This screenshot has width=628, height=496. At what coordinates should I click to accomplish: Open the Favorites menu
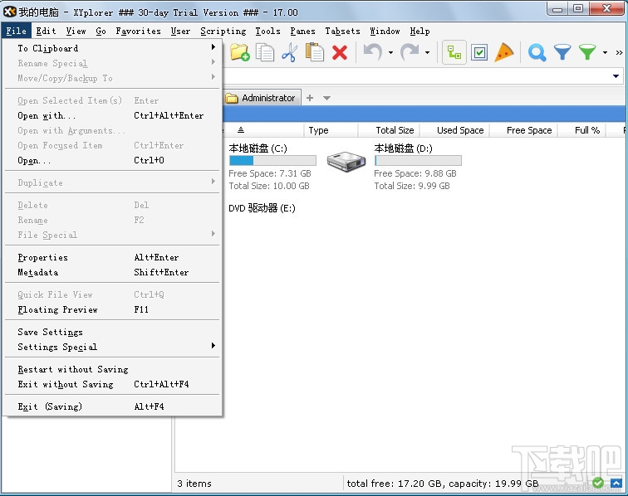[138, 31]
